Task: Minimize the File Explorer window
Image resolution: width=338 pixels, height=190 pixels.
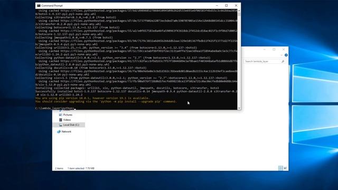Action: [x=265, y=49]
